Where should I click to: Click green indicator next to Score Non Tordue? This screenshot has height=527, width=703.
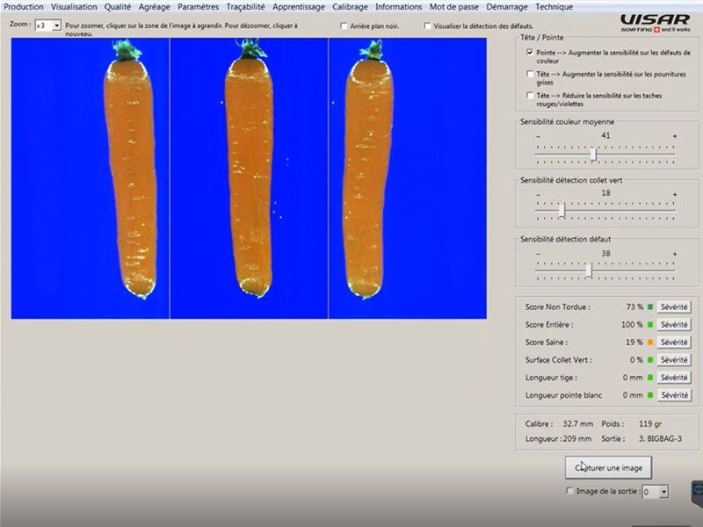pyautogui.click(x=651, y=307)
